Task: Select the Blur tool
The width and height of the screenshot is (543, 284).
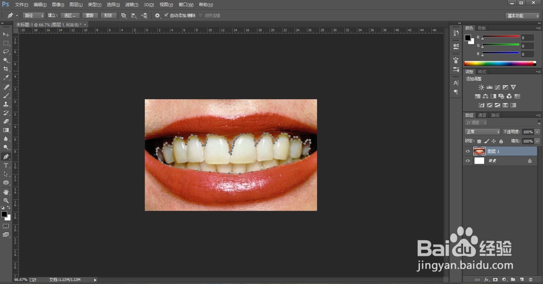Action: [6, 139]
